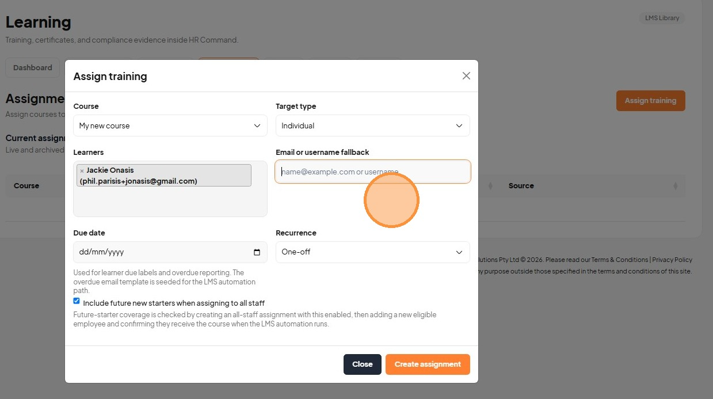
Task: Expand the Course dropdown showing My new course
Action: pyautogui.click(x=170, y=126)
